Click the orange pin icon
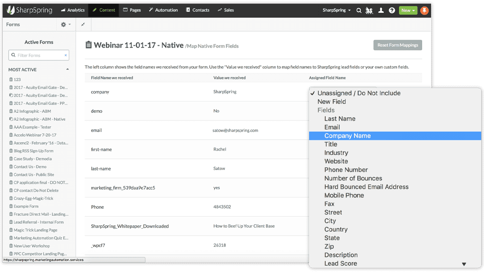The width and height of the screenshot is (484, 272). [424, 10]
